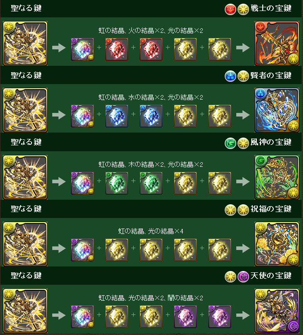Select the first red fire crystal icon
This screenshot has width=303, height=335.
pos(117,49)
